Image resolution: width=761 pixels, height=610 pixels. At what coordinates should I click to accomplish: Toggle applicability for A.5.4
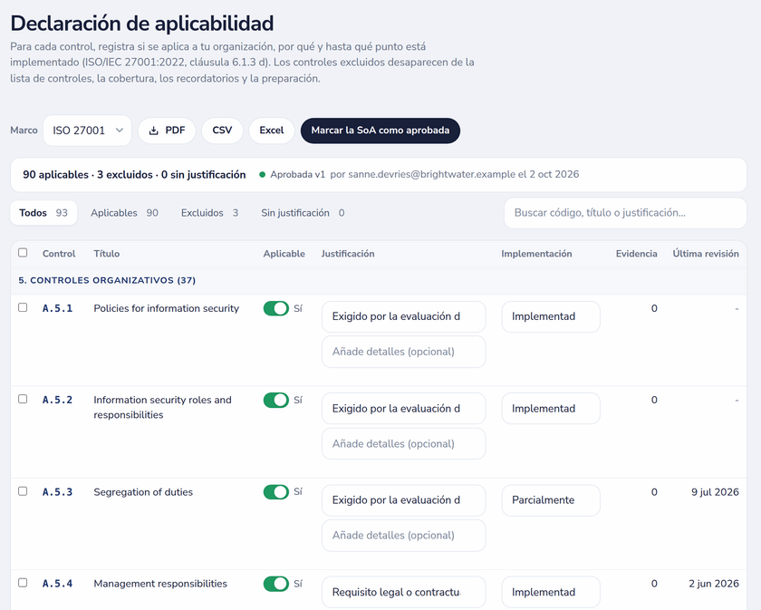tap(276, 584)
